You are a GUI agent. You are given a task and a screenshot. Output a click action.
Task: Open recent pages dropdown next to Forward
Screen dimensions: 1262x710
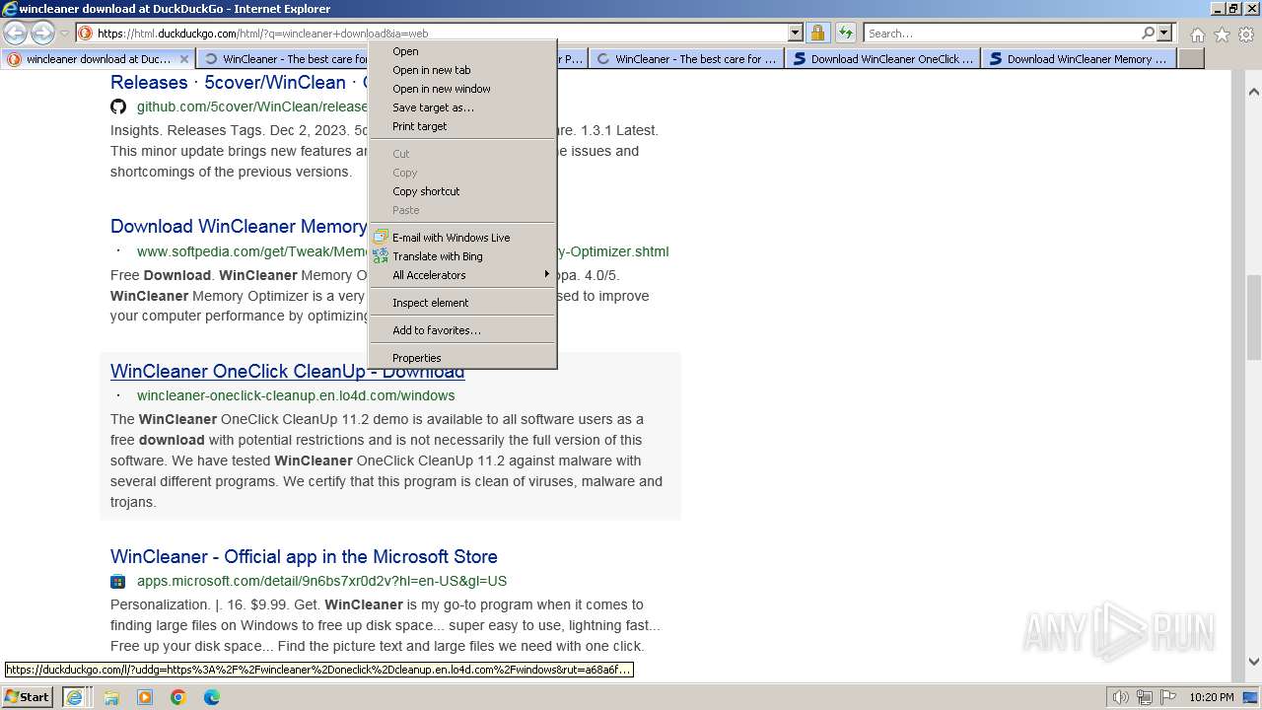click(x=64, y=33)
